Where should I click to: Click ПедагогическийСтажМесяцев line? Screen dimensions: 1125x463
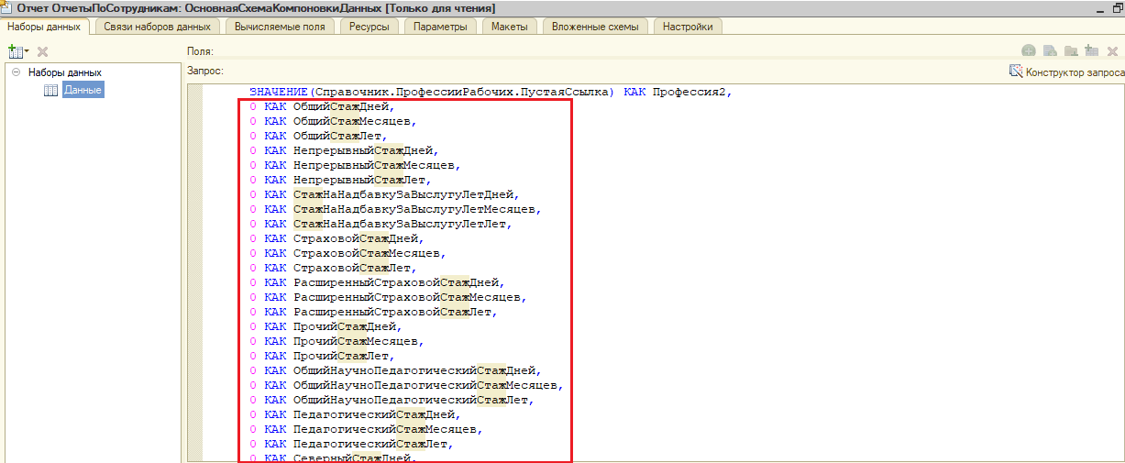coord(365,429)
